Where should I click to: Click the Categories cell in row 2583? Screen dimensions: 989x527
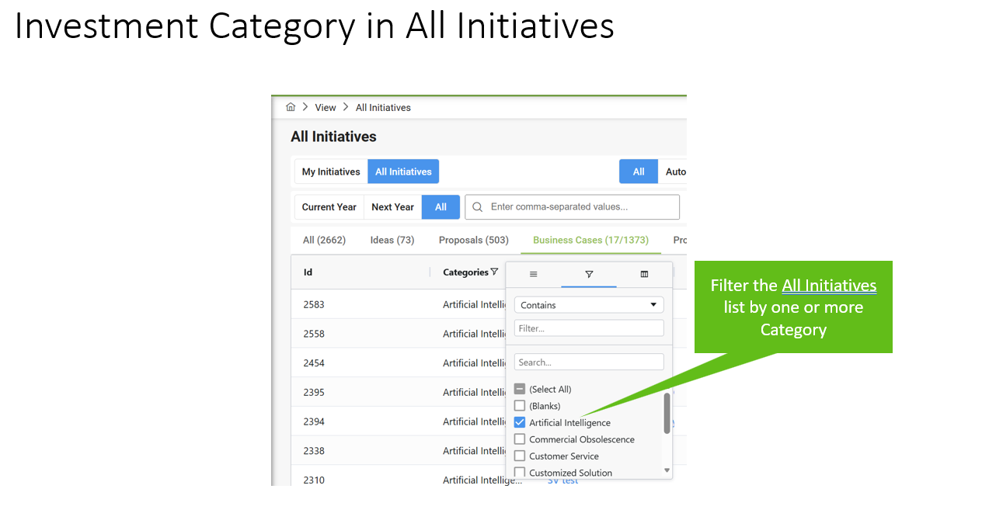tap(474, 304)
